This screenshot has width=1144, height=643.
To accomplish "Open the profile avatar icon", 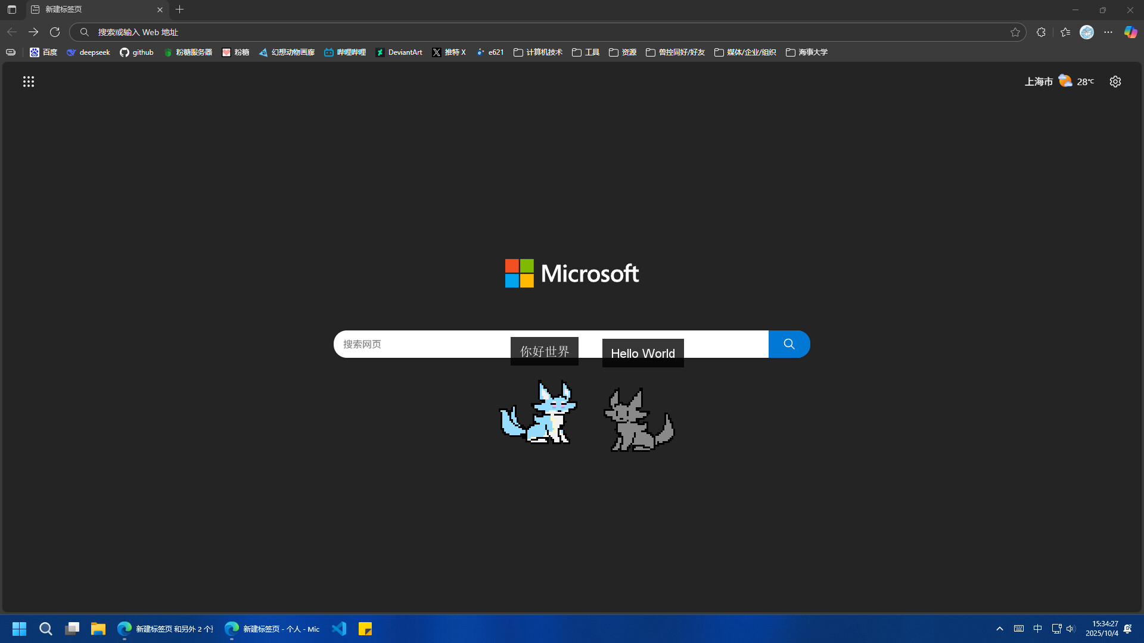I will click(x=1087, y=32).
